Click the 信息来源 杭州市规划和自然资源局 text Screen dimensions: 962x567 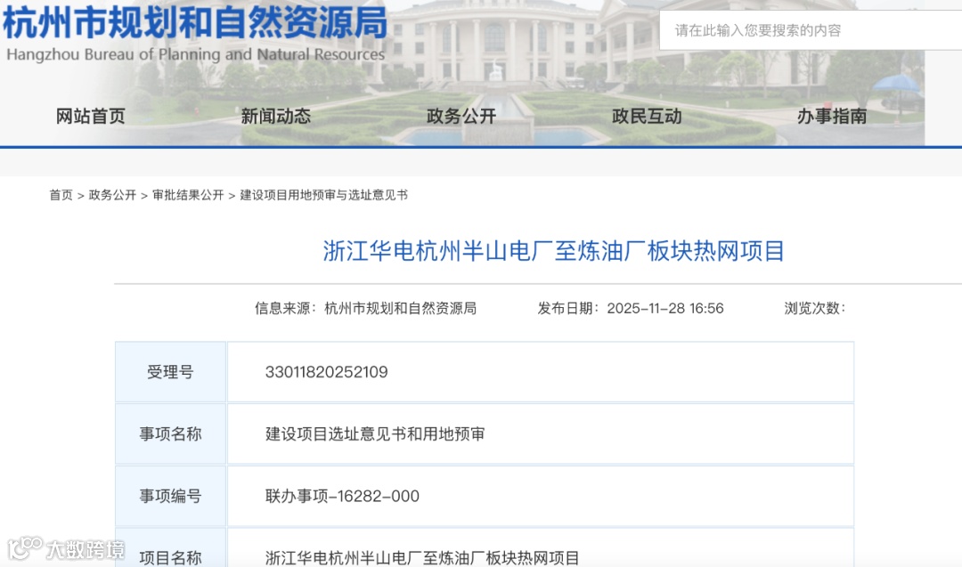click(x=366, y=308)
